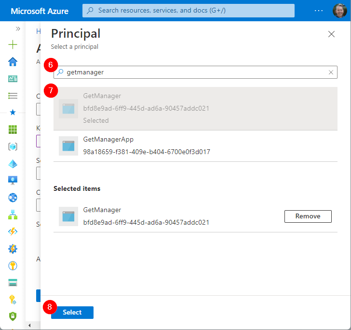Open Storage accounts teal icon in sidebar
The image size is (351, 330).
13,283
